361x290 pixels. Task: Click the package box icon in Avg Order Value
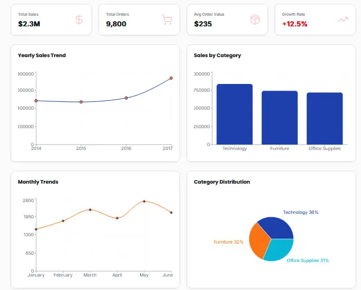pos(255,20)
